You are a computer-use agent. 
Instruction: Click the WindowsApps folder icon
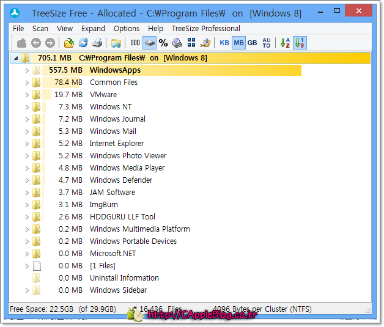(x=37, y=70)
